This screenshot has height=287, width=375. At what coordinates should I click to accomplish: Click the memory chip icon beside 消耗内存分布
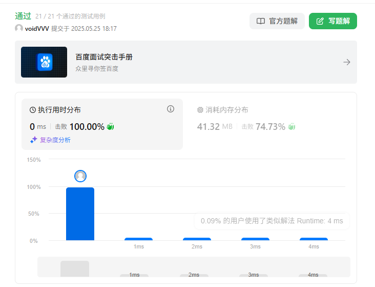coord(200,110)
